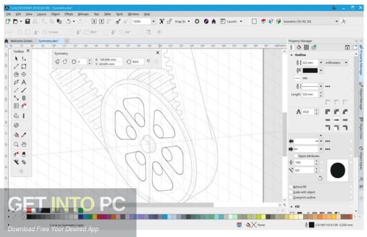Image resolution: width=367 pixels, height=237 pixels.
Task: Open the Fill tab icon in Property Manager
Action: point(299,47)
